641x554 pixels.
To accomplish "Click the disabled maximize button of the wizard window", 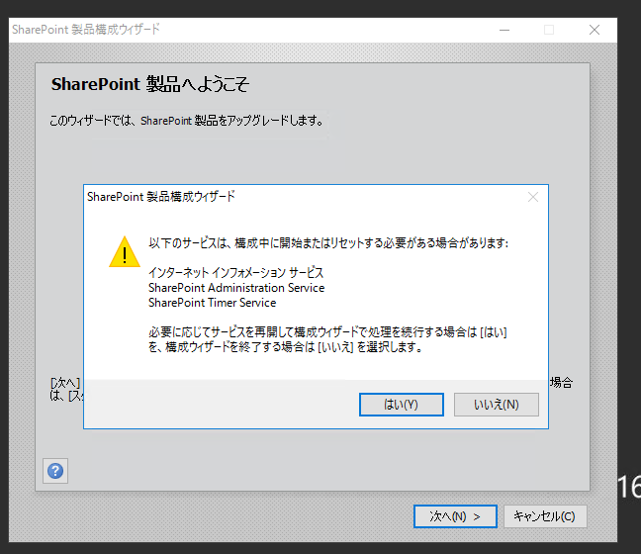I will click(549, 30).
